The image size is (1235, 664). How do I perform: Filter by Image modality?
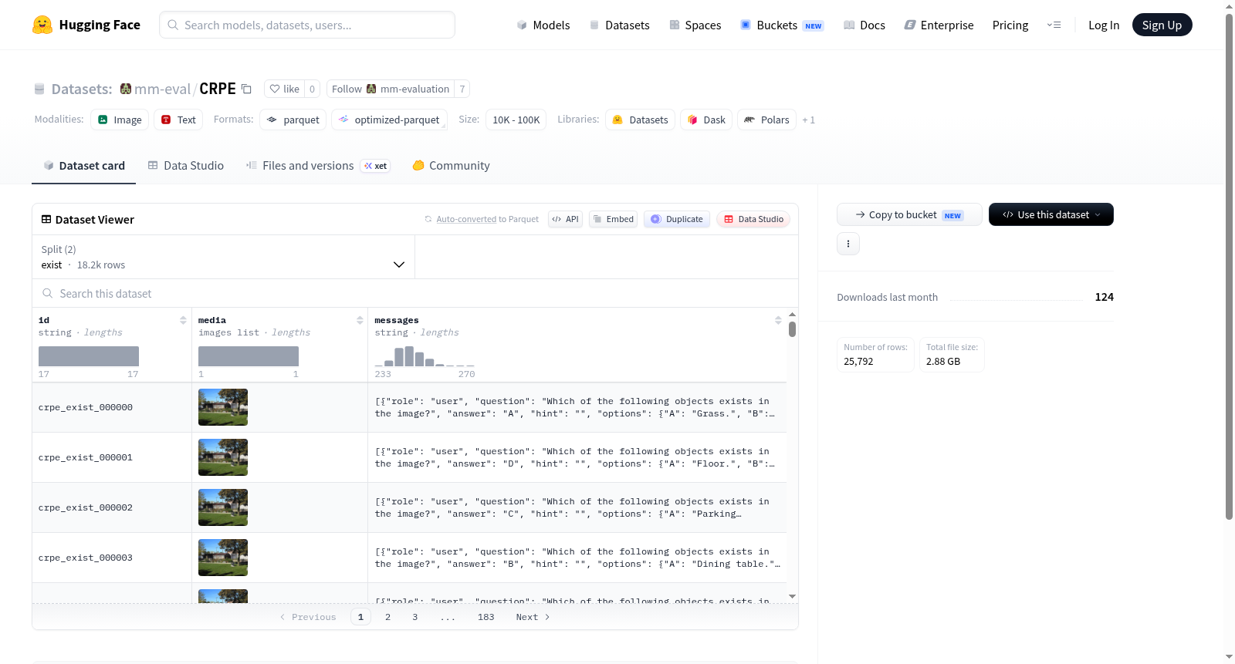pos(120,120)
